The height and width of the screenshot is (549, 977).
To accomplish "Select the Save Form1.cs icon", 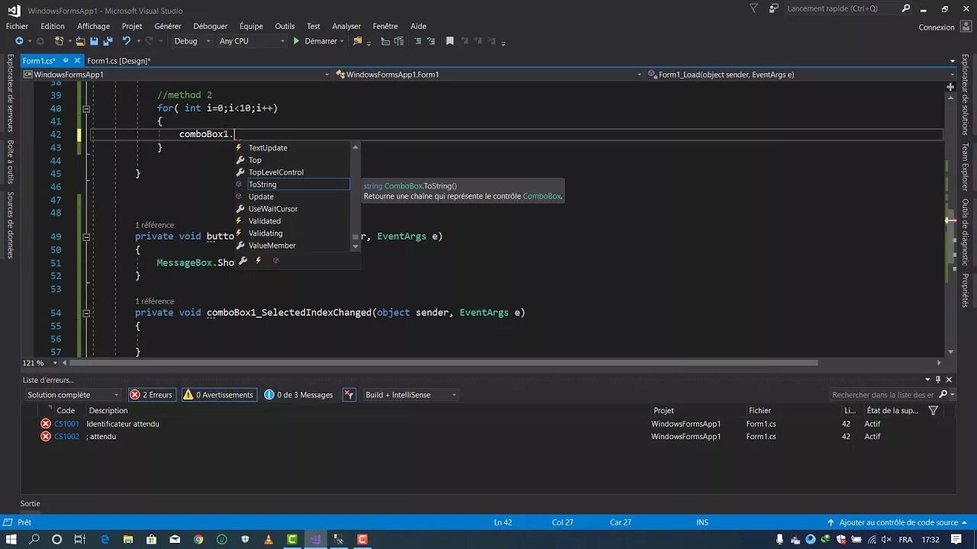I will (94, 41).
